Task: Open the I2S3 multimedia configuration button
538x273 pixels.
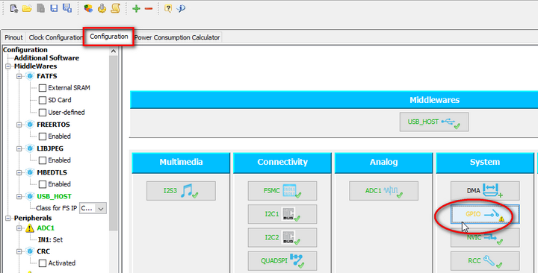Action: [x=181, y=191]
